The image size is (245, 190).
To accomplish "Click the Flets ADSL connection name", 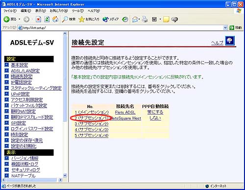I will [x=125, y=112].
